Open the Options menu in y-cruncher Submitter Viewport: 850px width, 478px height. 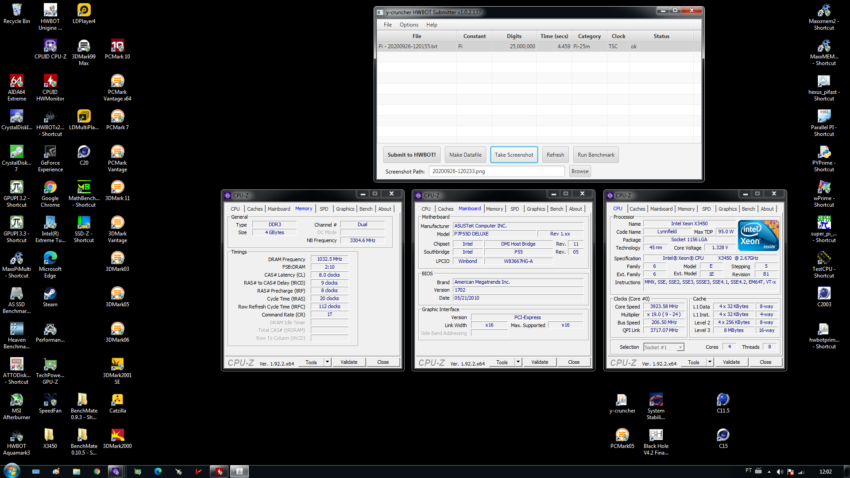click(x=409, y=25)
